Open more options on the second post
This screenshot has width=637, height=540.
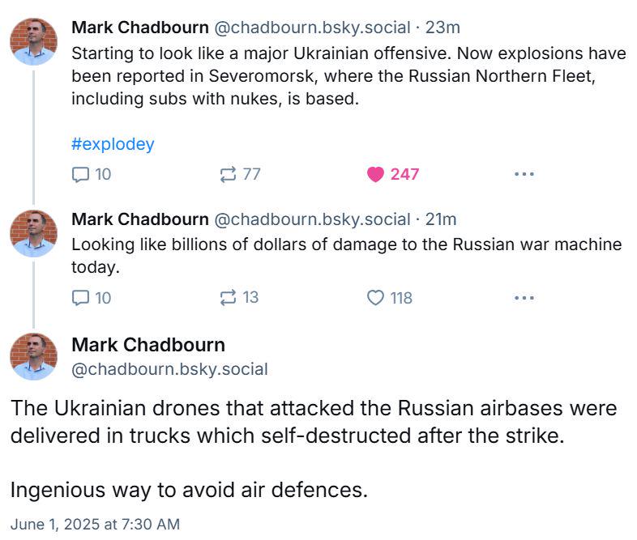point(524,297)
